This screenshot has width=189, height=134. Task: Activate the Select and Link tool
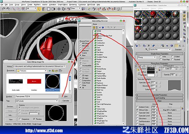[x=14, y=9]
